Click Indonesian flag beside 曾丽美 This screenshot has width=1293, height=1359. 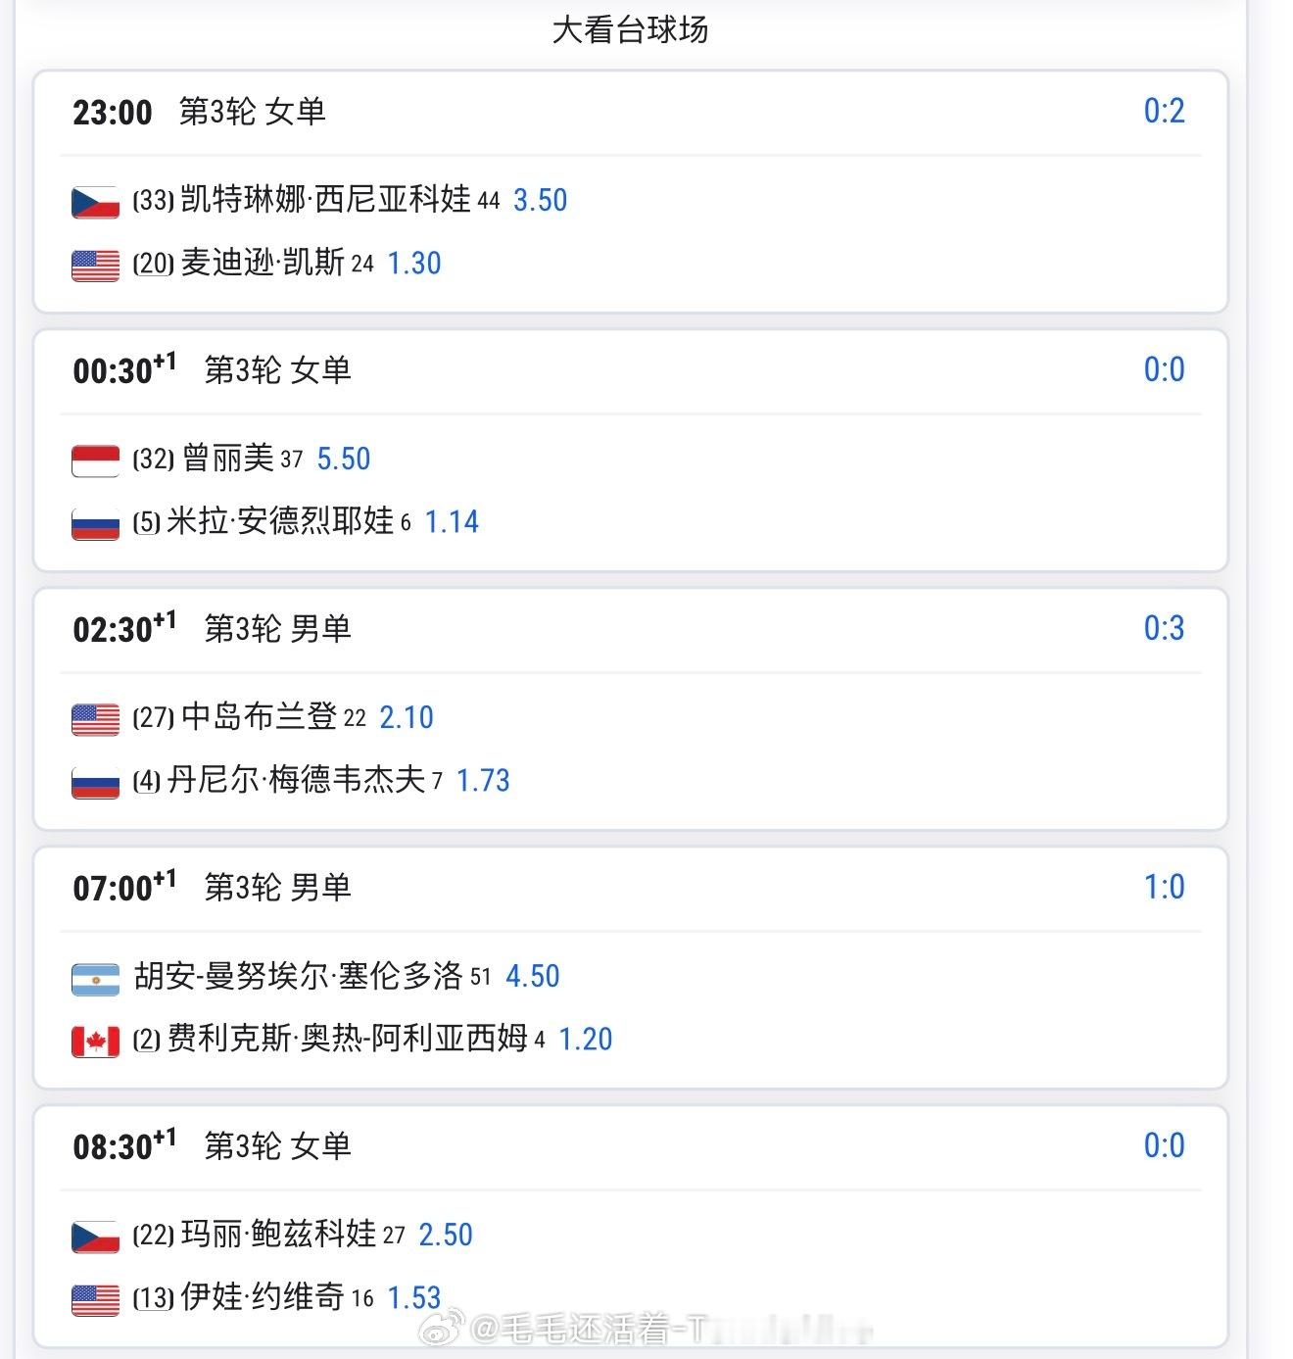(95, 461)
